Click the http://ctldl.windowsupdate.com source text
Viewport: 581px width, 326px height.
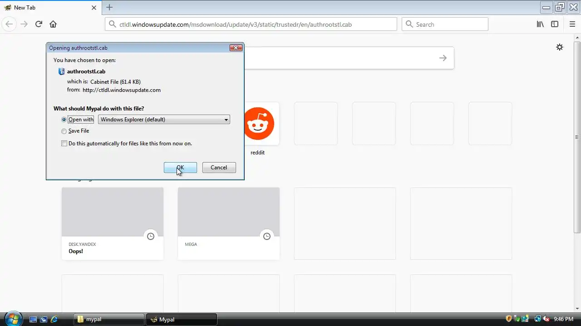(122, 90)
